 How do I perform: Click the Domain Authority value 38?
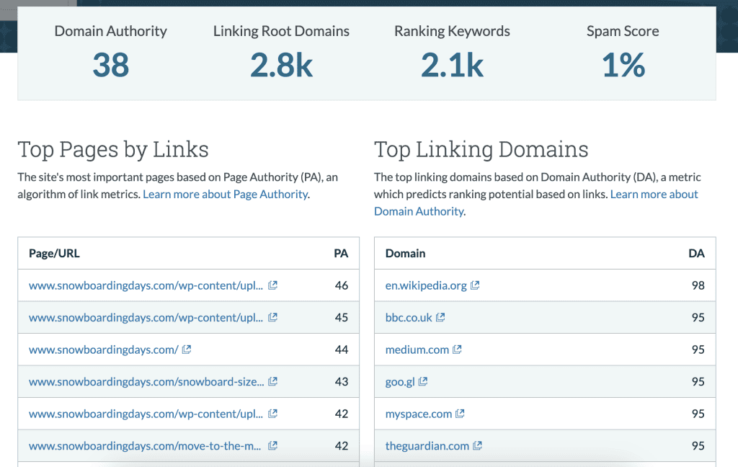[x=110, y=65]
